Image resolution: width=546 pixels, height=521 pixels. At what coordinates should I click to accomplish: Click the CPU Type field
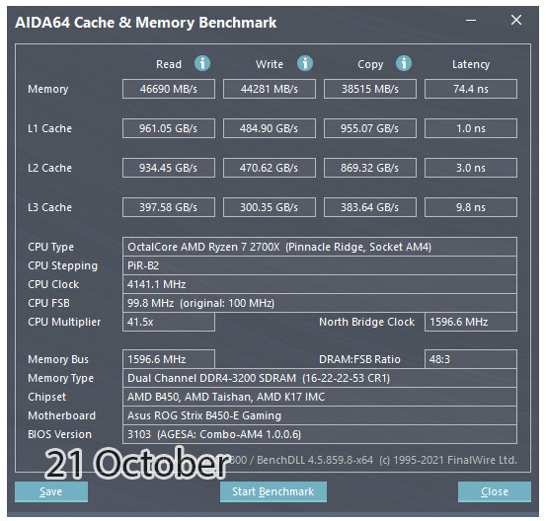click(x=320, y=247)
